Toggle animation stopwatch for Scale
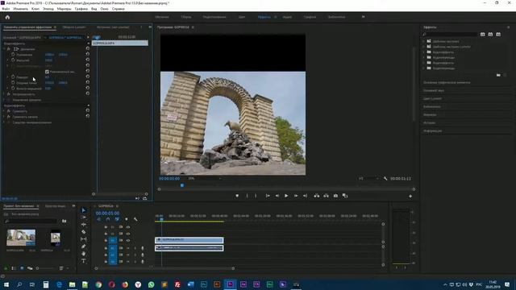The width and height of the screenshot is (516, 290). 13,60
